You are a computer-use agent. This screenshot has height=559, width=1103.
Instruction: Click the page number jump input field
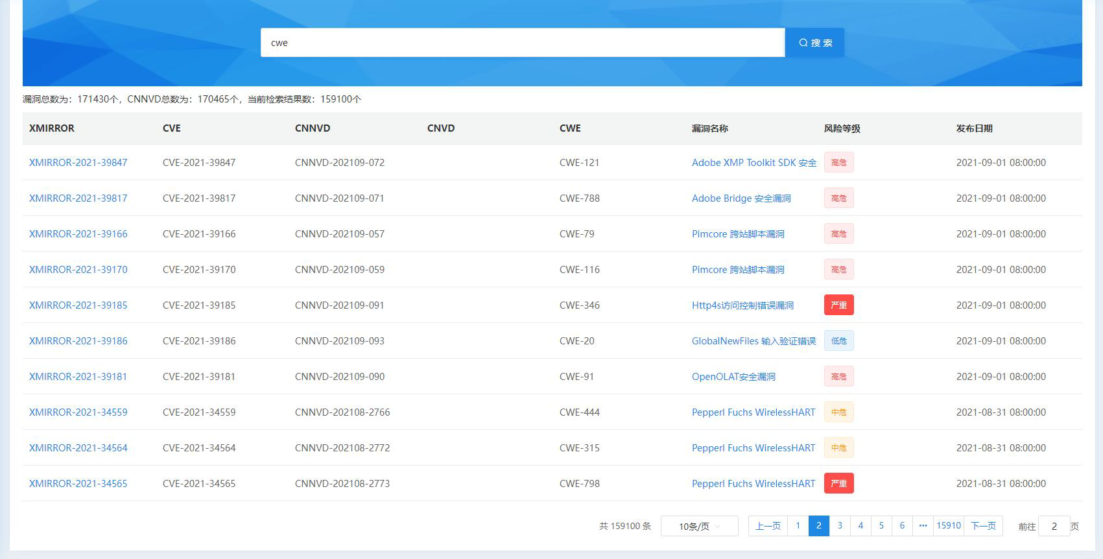(1054, 527)
